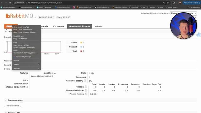Viewport: 201px width, 113px height.
Task: Switch to the Admin tab
Action: click(x=98, y=26)
